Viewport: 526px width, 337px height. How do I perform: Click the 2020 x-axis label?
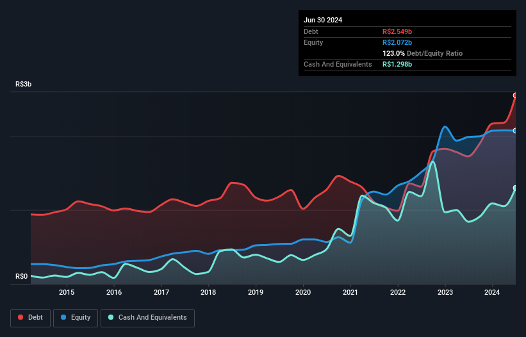pos(303,292)
